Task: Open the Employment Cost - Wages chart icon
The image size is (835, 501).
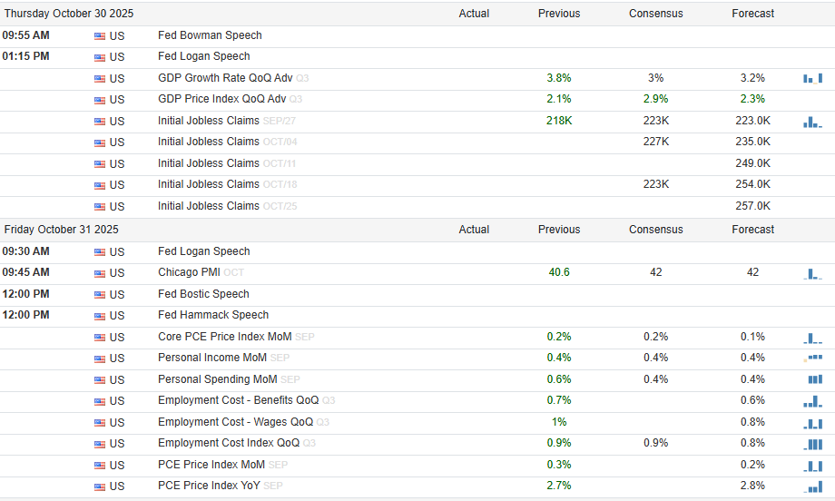Action: click(813, 422)
